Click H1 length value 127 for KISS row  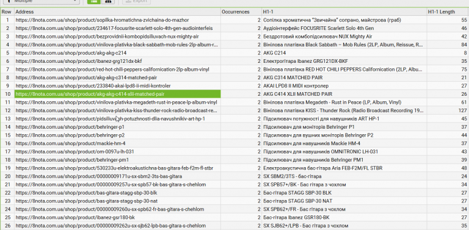pos(448,110)
